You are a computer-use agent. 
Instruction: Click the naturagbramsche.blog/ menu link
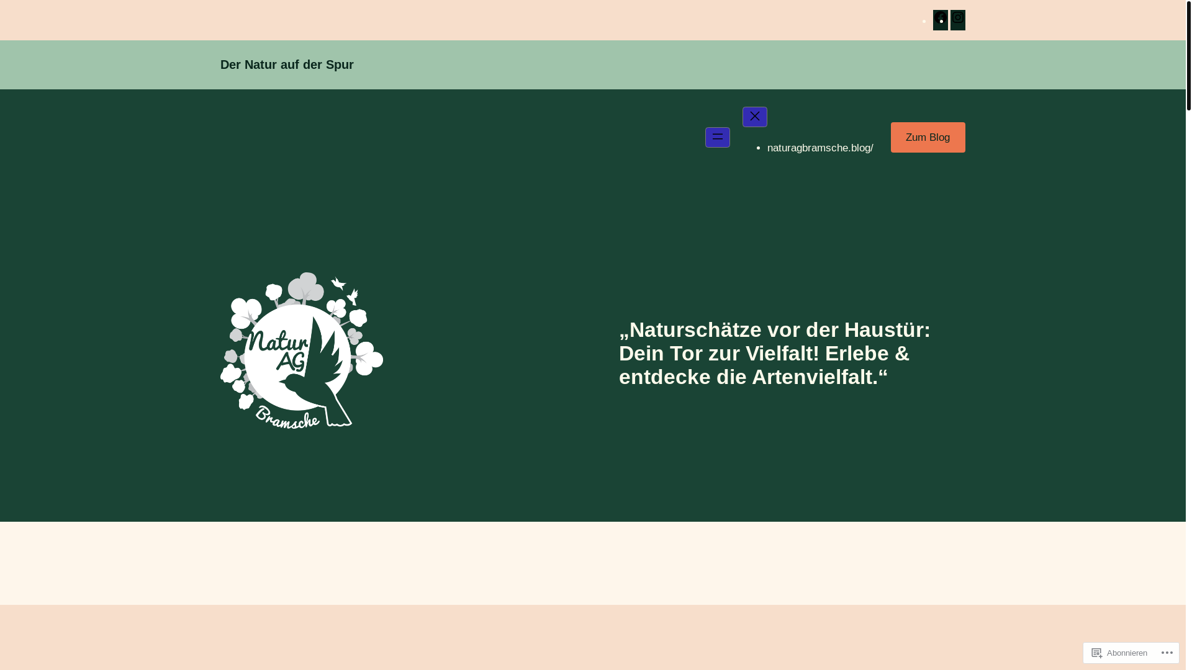(x=820, y=148)
